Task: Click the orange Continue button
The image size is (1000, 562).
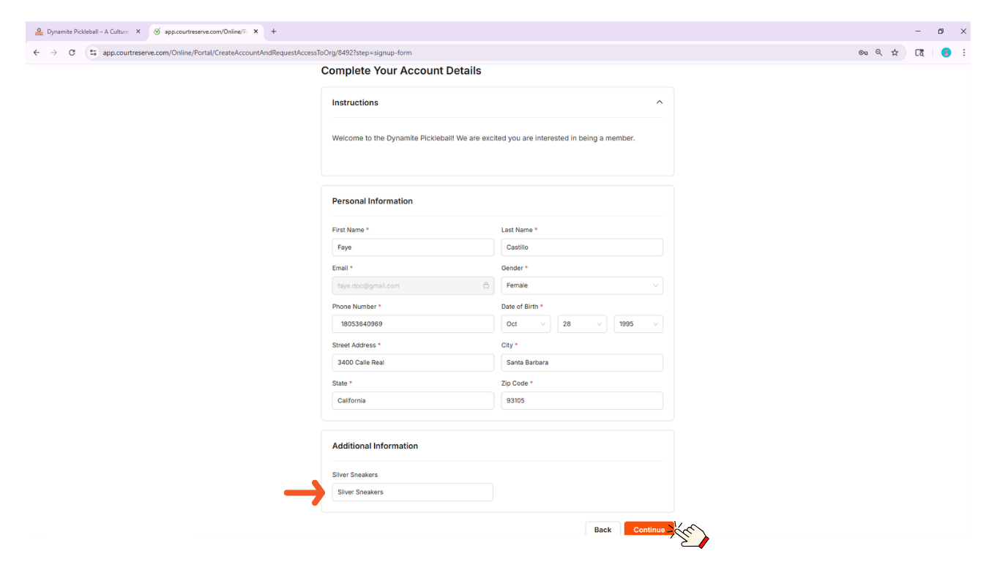Action: [x=648, y=530]
